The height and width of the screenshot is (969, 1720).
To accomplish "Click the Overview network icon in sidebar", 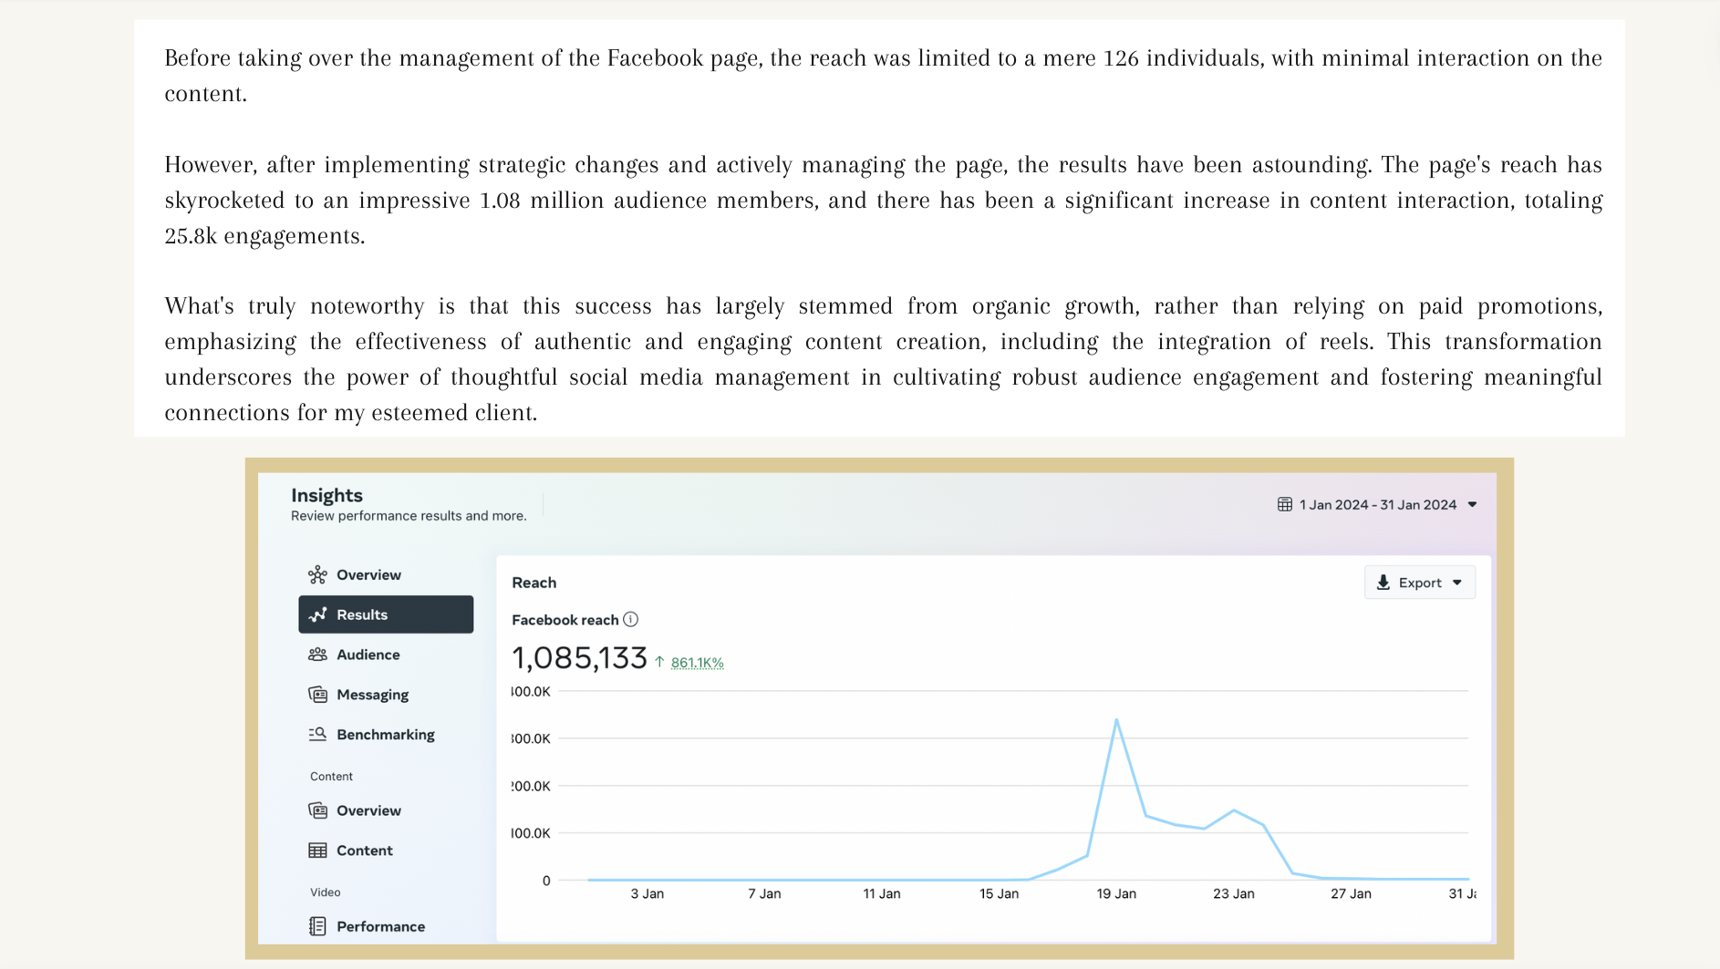I will [x=317, y=574].
